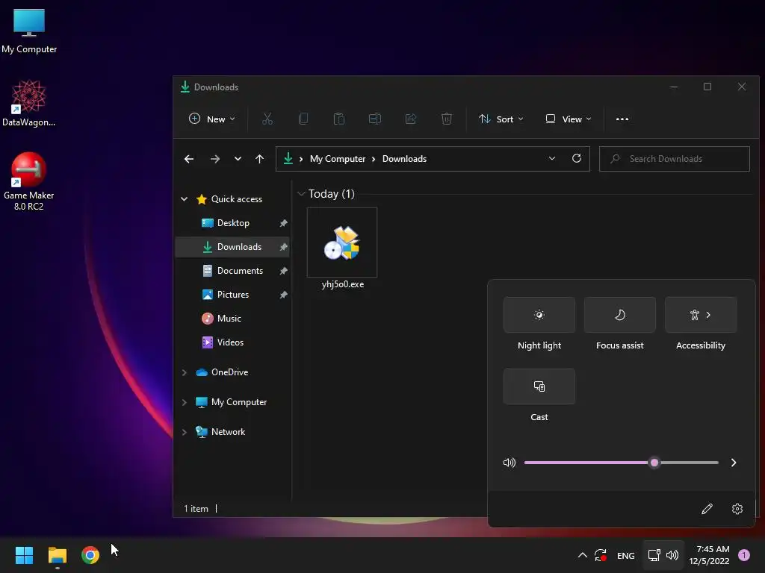
Task: Collapse the Today (1) group
Action: pos(302,194)
